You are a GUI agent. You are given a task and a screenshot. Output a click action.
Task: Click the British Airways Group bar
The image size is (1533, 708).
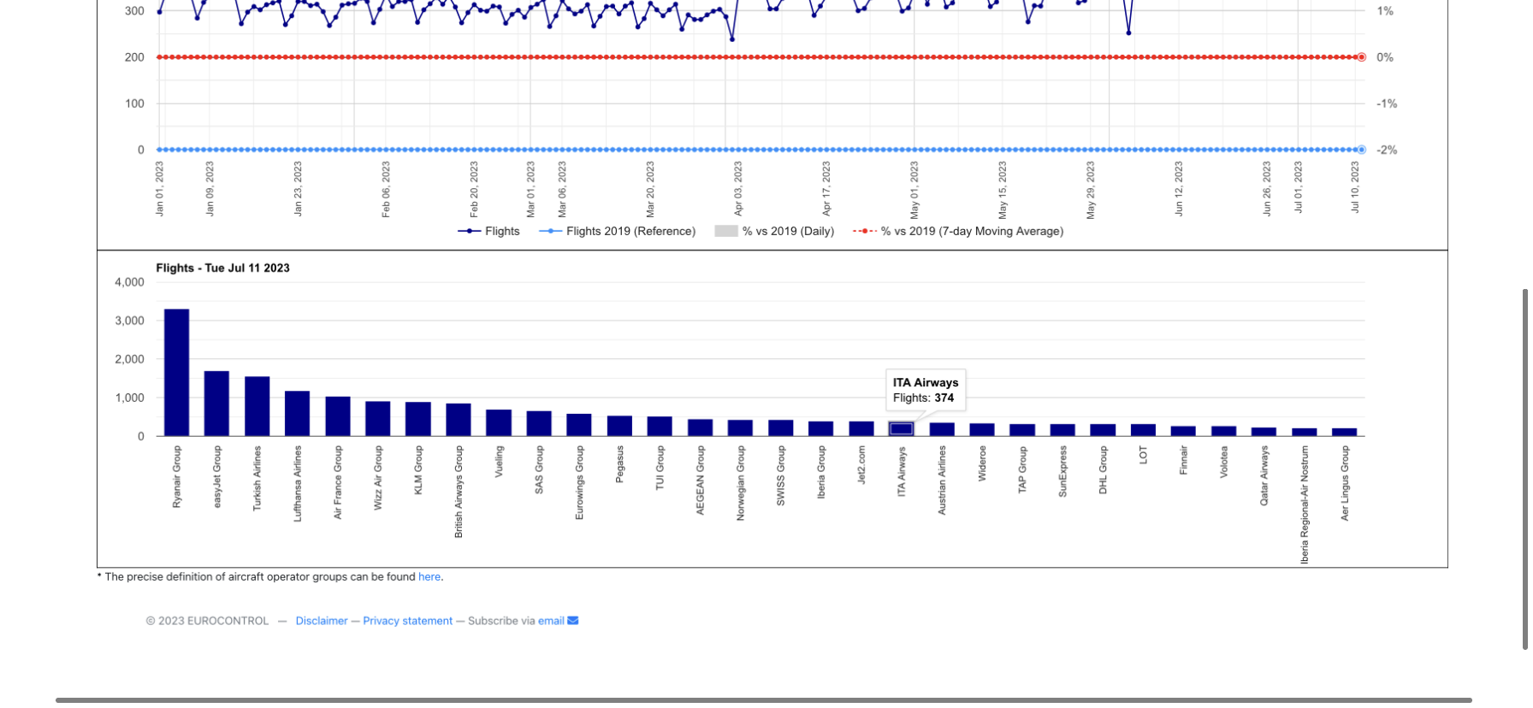pos(459,420)
